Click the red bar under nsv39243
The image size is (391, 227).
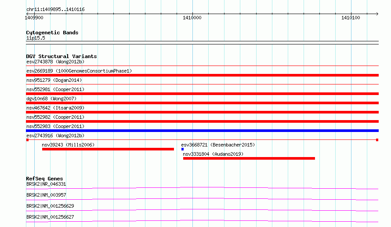coord(108,149)
